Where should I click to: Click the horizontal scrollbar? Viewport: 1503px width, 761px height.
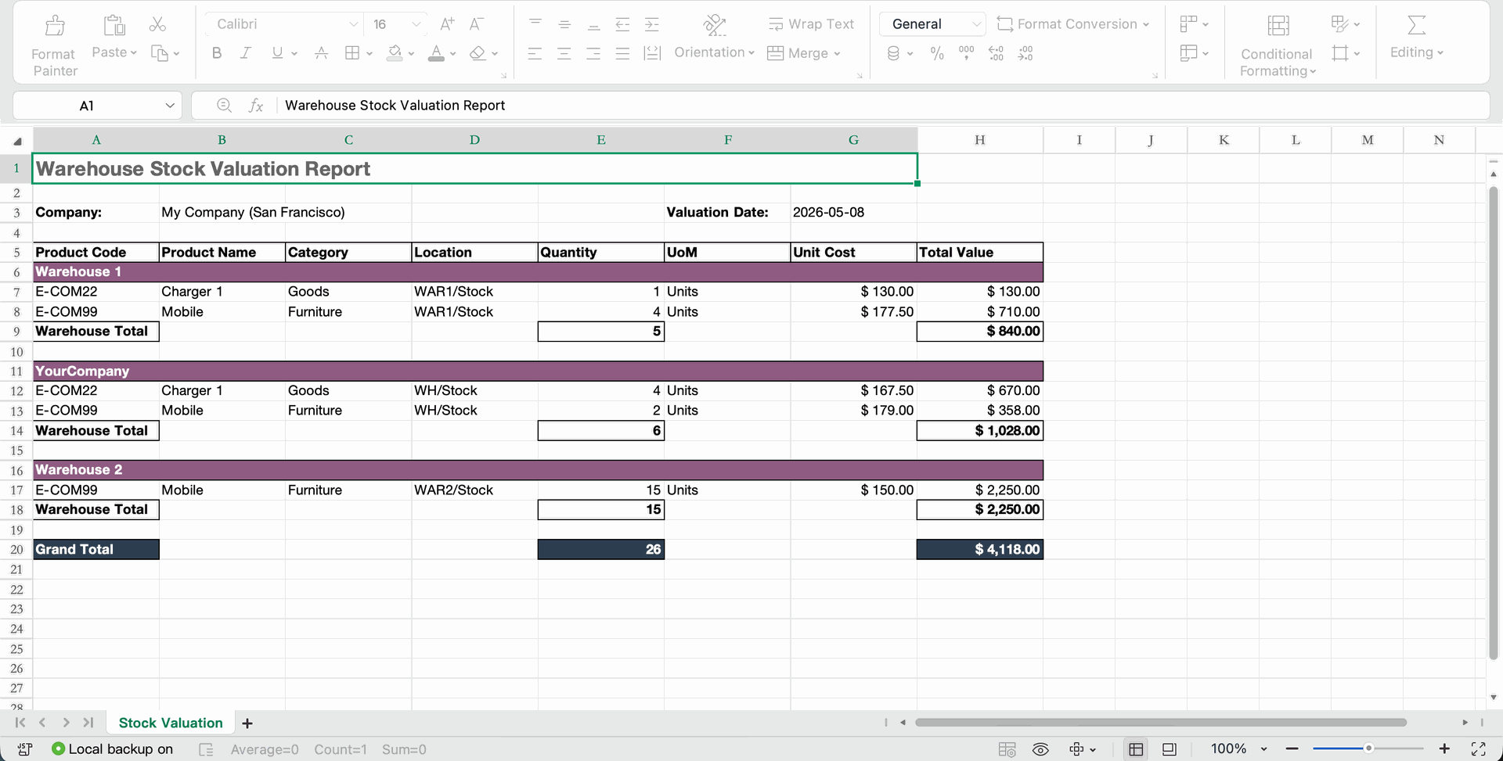[1161, 723]
